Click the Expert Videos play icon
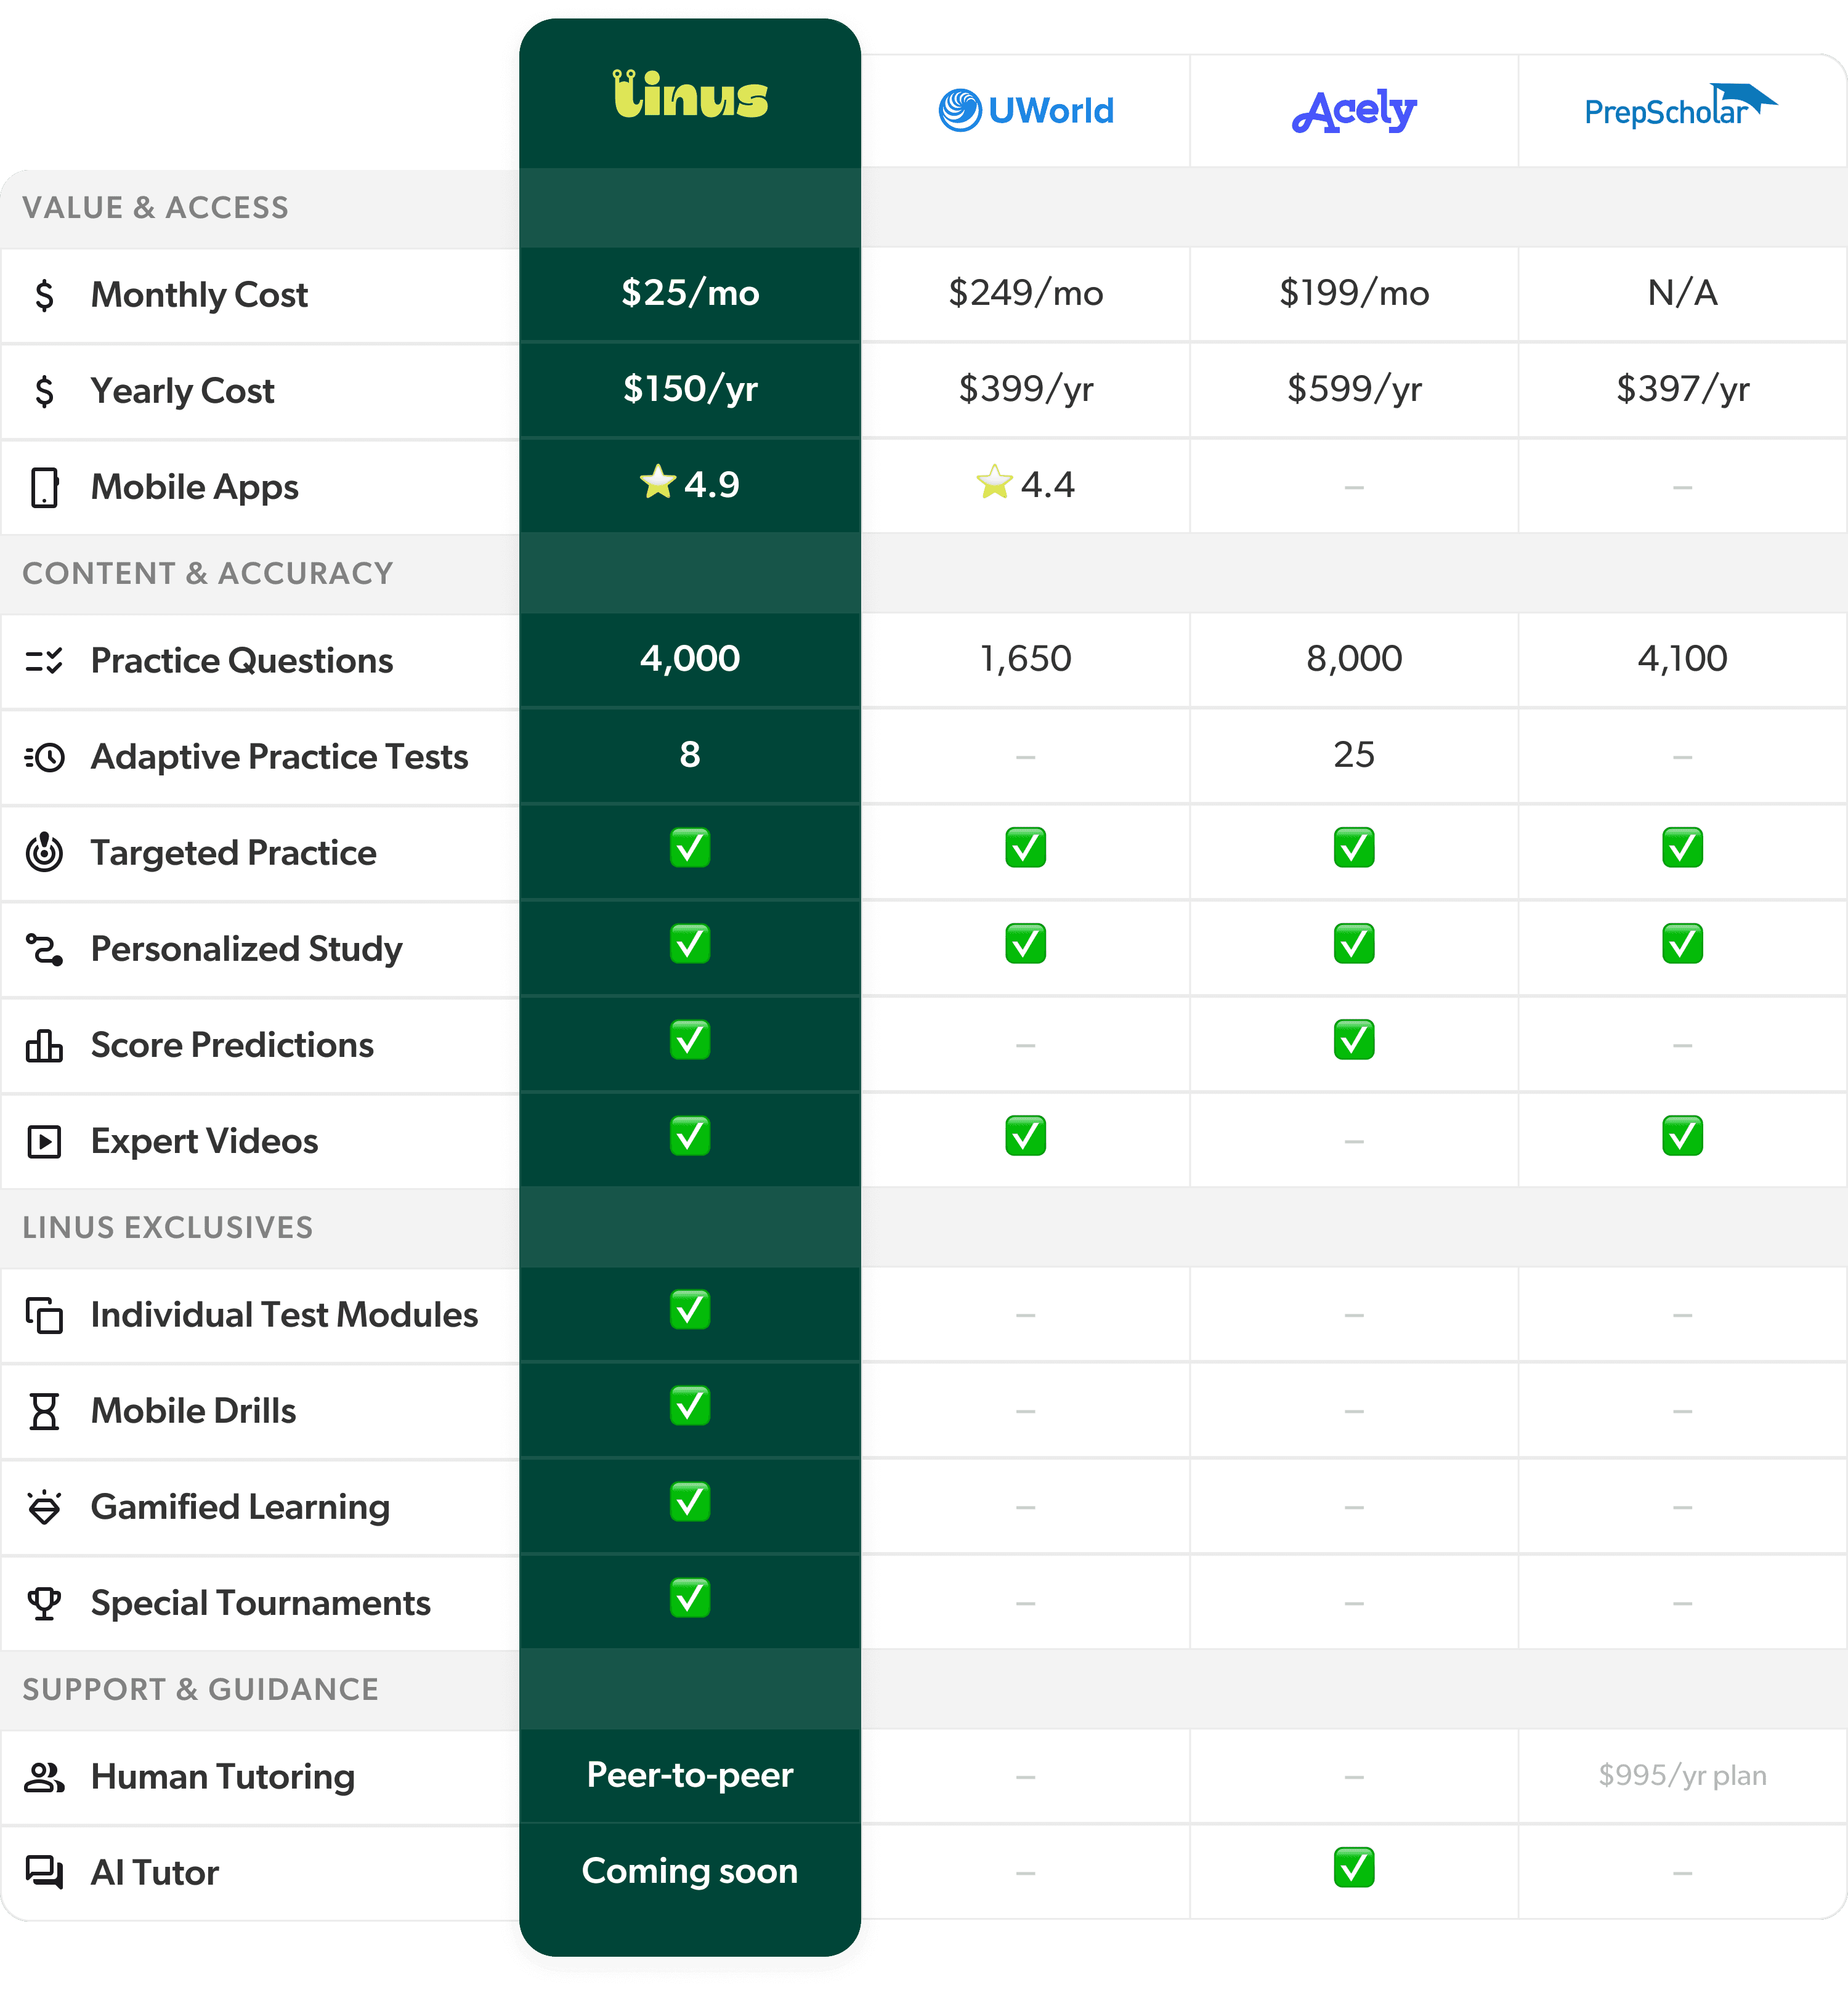 [x=44, y=1141]
